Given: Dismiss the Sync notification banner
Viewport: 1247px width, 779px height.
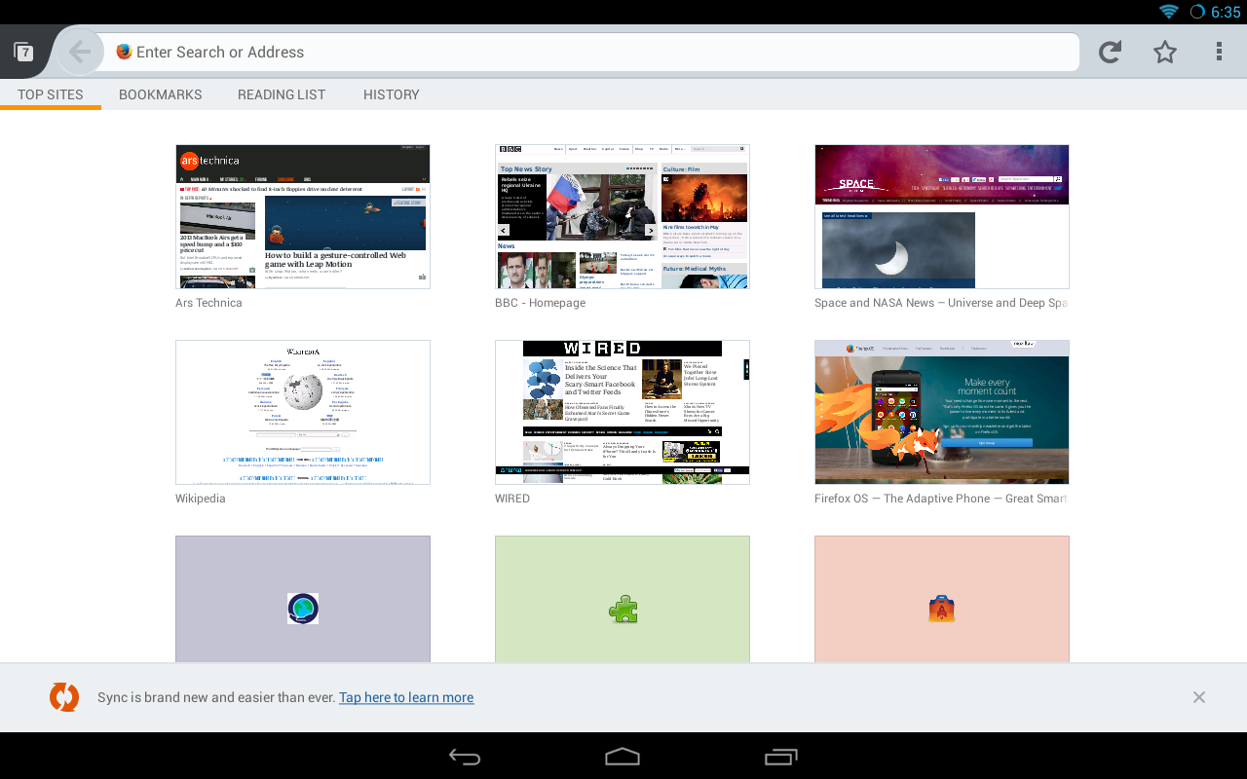Looking at the screenshot, I should tap(1199, 696).
